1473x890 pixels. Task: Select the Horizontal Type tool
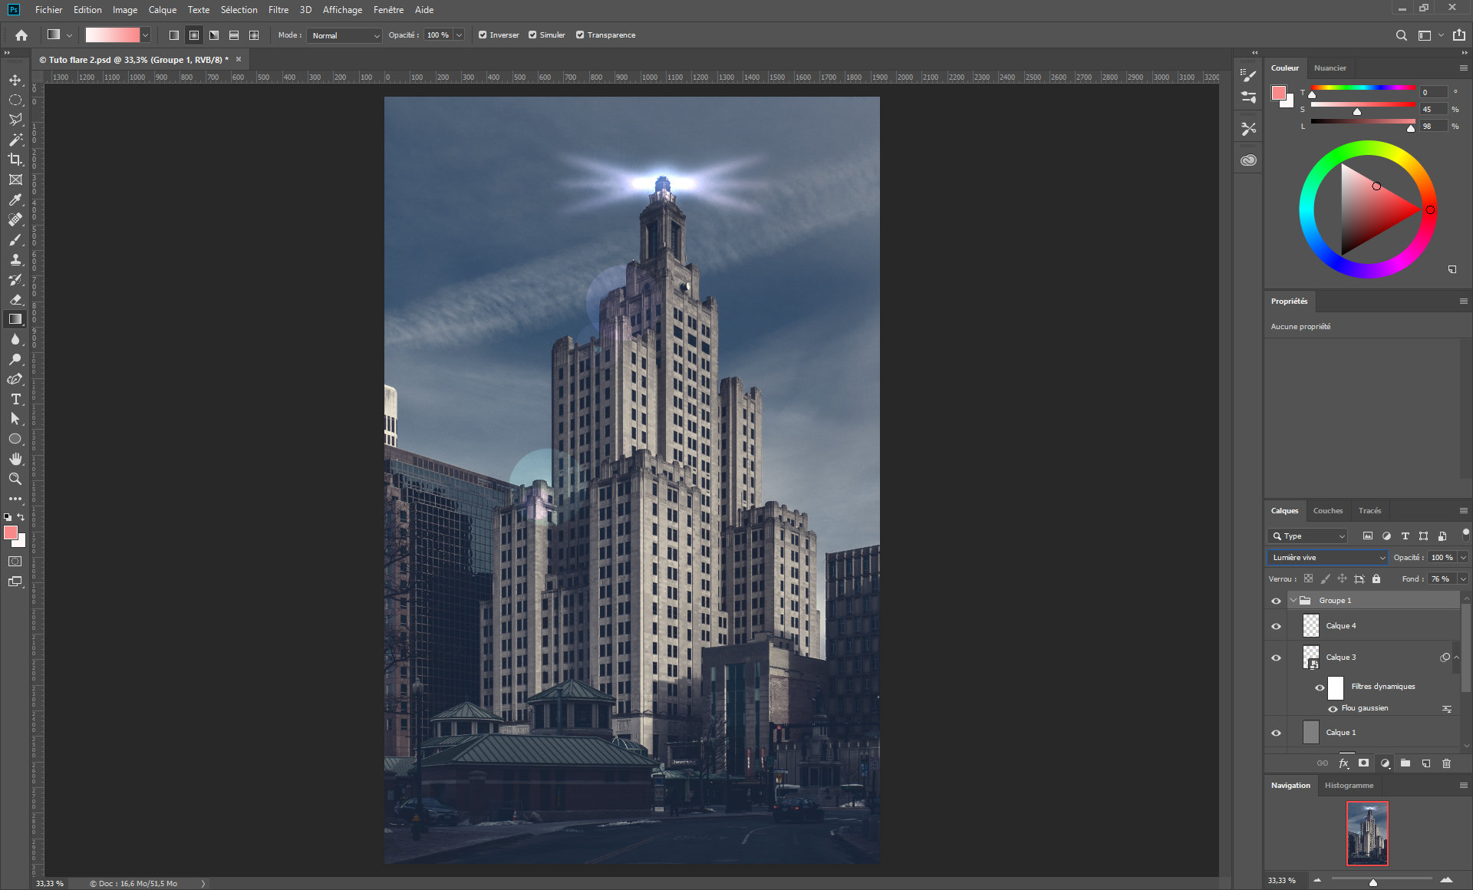[15, 399]
